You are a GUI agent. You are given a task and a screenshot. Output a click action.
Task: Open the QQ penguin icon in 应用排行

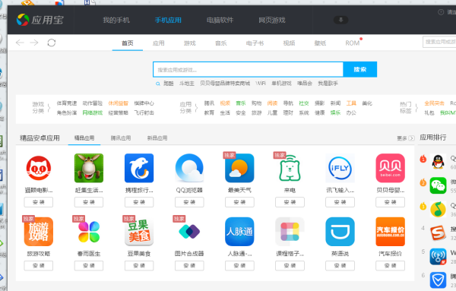point(438,162)
